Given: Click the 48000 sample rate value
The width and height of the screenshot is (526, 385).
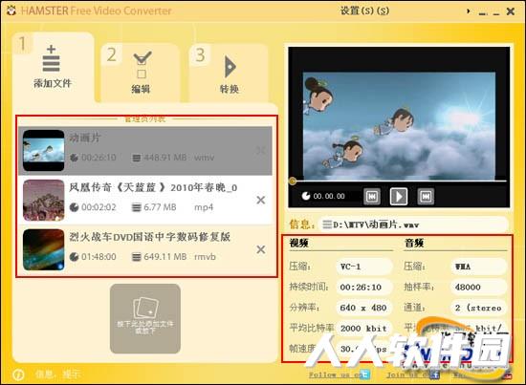Looking at the screenshot, I should pos(478,288).
